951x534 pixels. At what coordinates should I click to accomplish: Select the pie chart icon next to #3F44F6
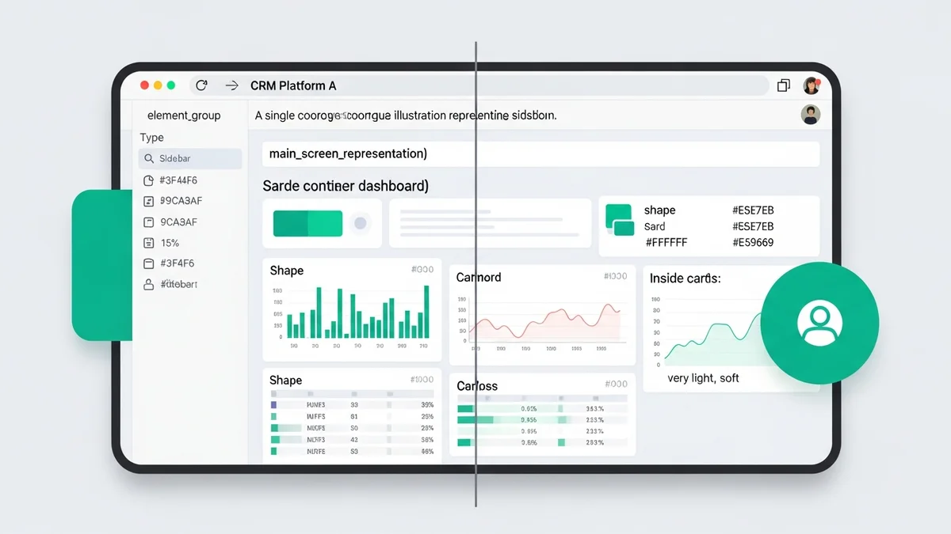click(148, 180)
